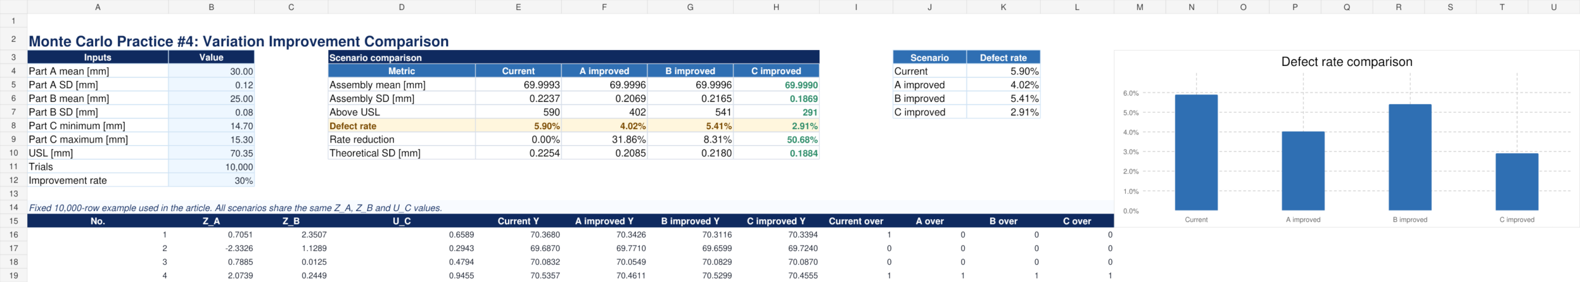
Task: Select the Current 5.90% cell in summary table
Action: [x=1003, y=71]
